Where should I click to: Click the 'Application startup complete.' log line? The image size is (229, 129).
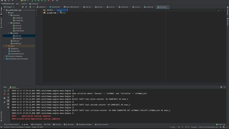[x=31, y=116]
